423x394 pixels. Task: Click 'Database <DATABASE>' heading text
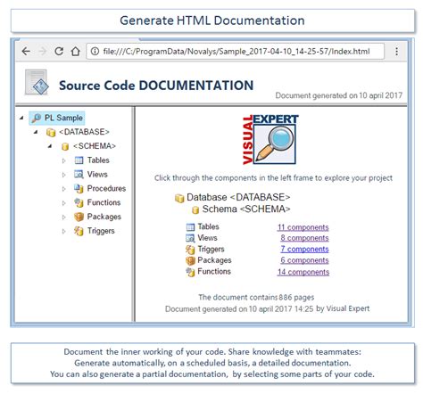tap(238, 197)
